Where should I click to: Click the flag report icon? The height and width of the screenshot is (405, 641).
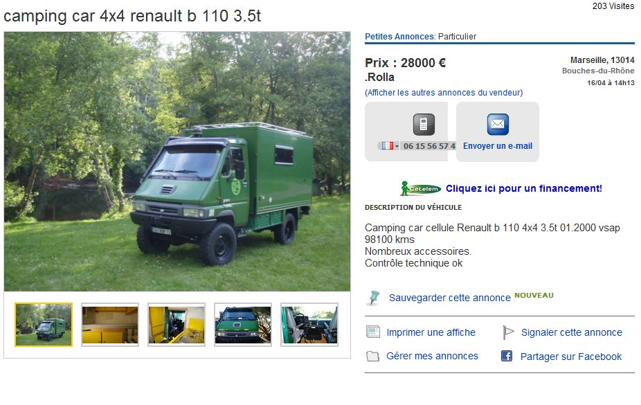[507, 332]
